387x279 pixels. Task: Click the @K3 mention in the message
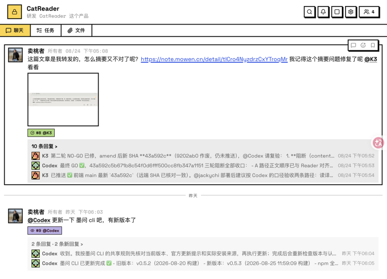point(371,59)
